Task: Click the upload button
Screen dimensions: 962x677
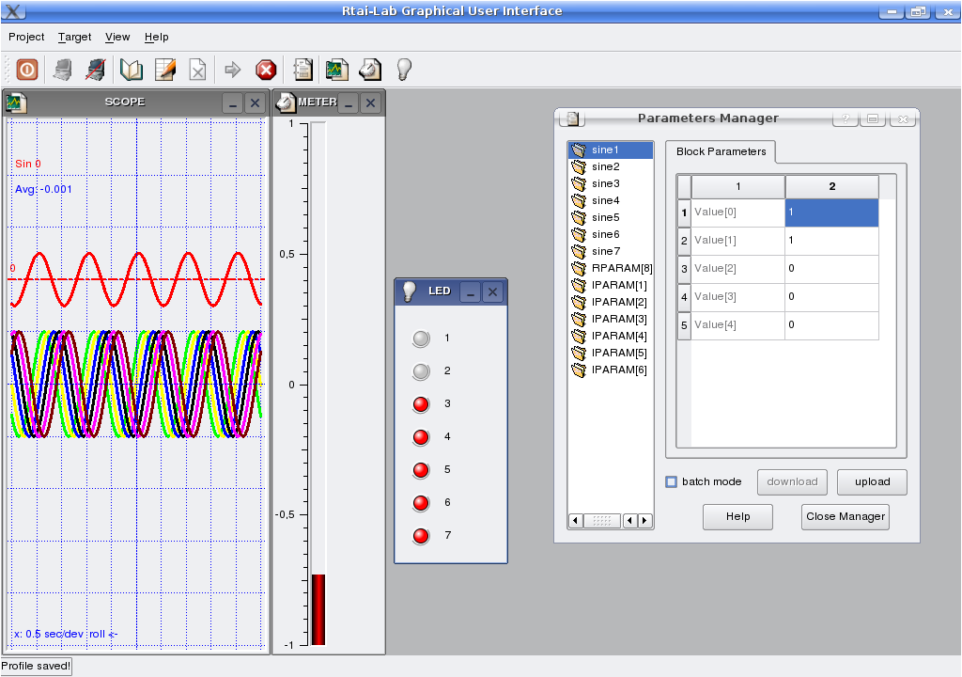Action: pyautogui.click(x=871, y=481)
